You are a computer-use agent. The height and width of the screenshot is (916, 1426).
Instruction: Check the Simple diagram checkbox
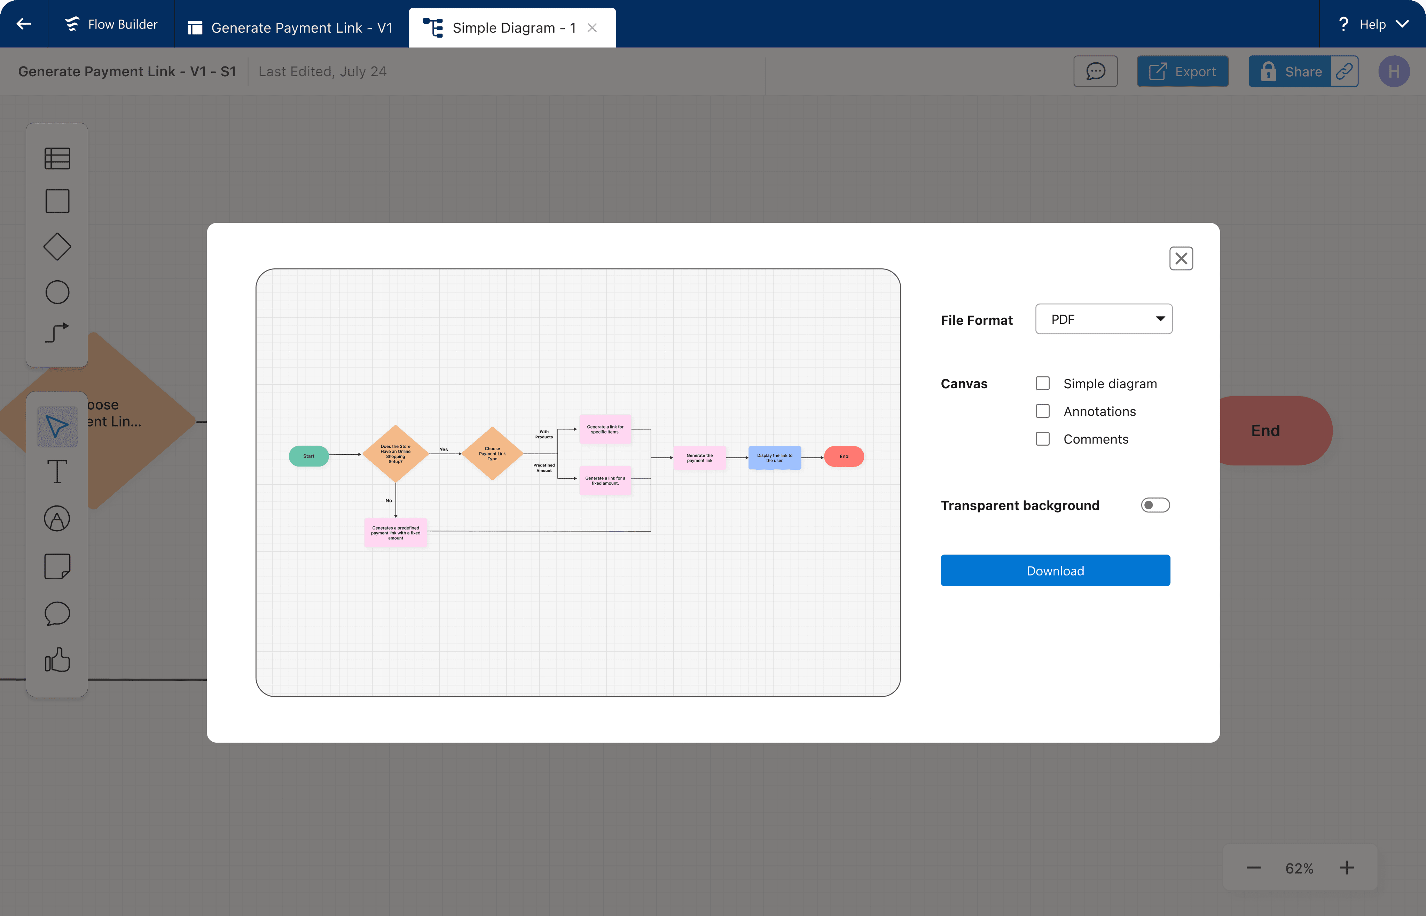pos(1042,383)
